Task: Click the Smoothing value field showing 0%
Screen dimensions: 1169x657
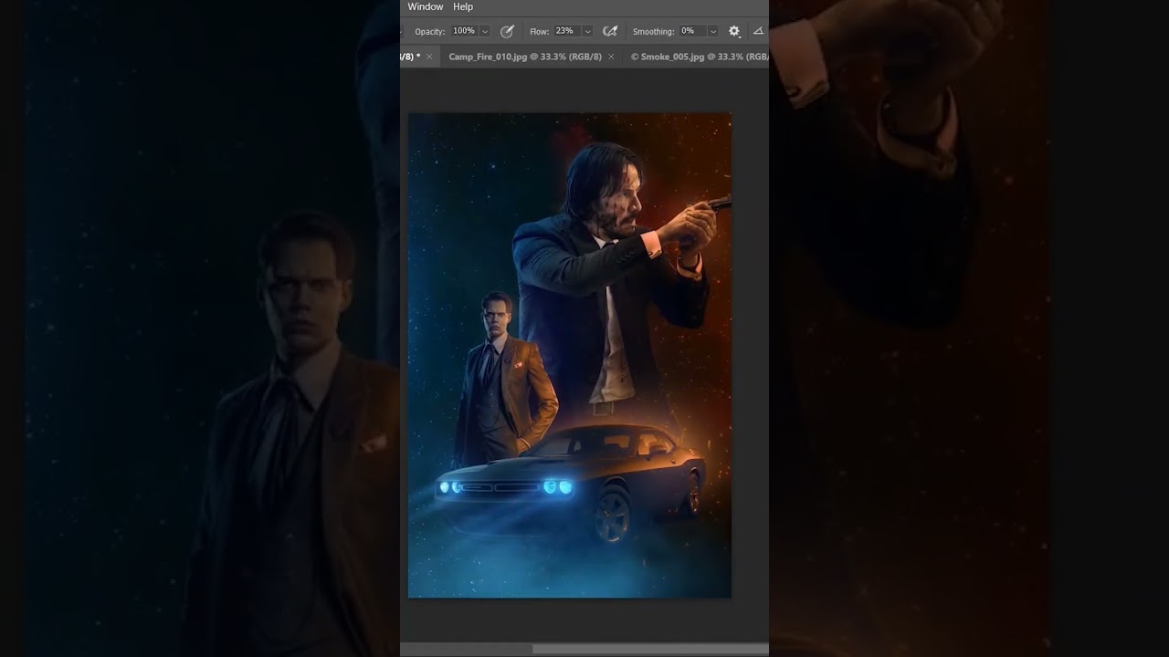Action: [x=691, y=31]
